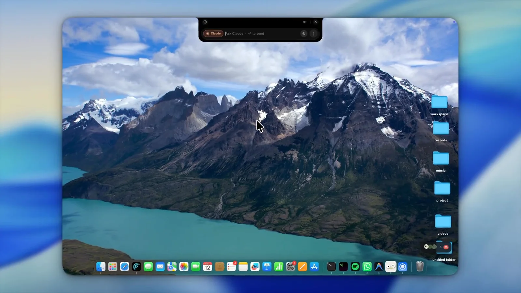This screenshot has width=521, height=293.
Task: Open chat history clock icon in Claude bar
Action: (x=205, y=22)
